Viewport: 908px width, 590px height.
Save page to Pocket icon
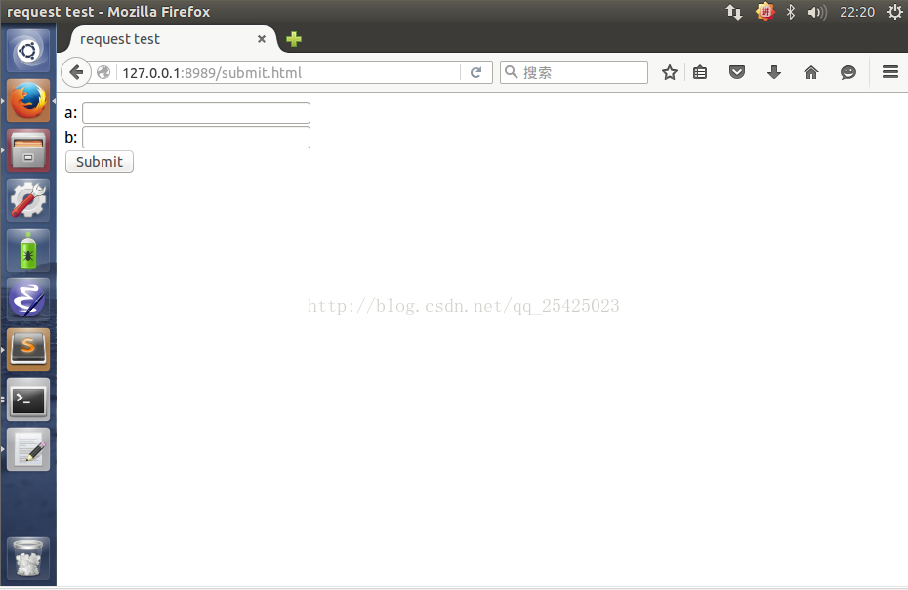[736, 72]
